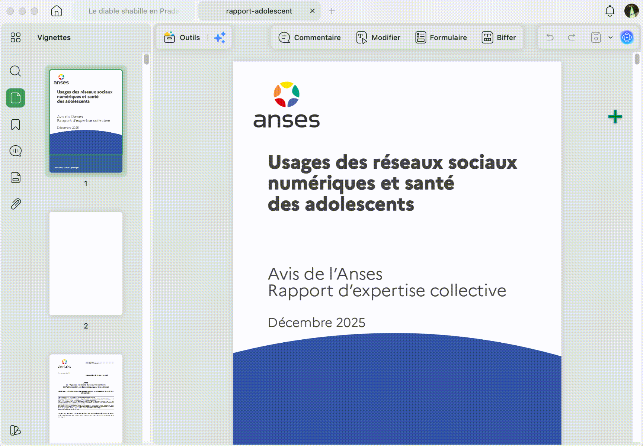The width and height of the screenshot is (643, 446).
Task: Undo the last action
Action: 550,38
